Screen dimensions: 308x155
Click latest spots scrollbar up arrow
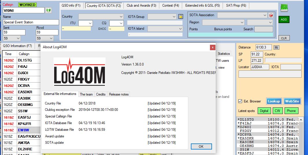pyautogui.click(x=301, y=119)
